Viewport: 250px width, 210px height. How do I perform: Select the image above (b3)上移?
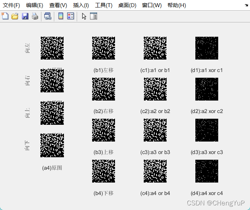pyautogui.click(x=104, y=130)
